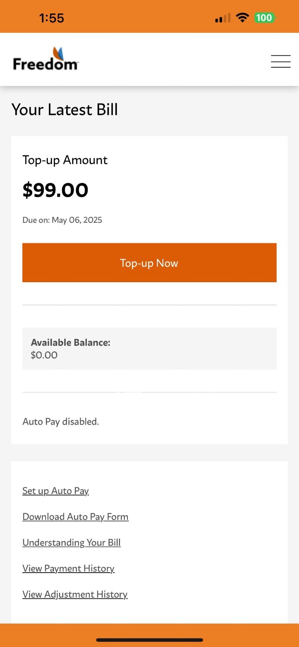Tap the Top-up Amount label
This screenshot has height=647, width=299.
[65, 160]
